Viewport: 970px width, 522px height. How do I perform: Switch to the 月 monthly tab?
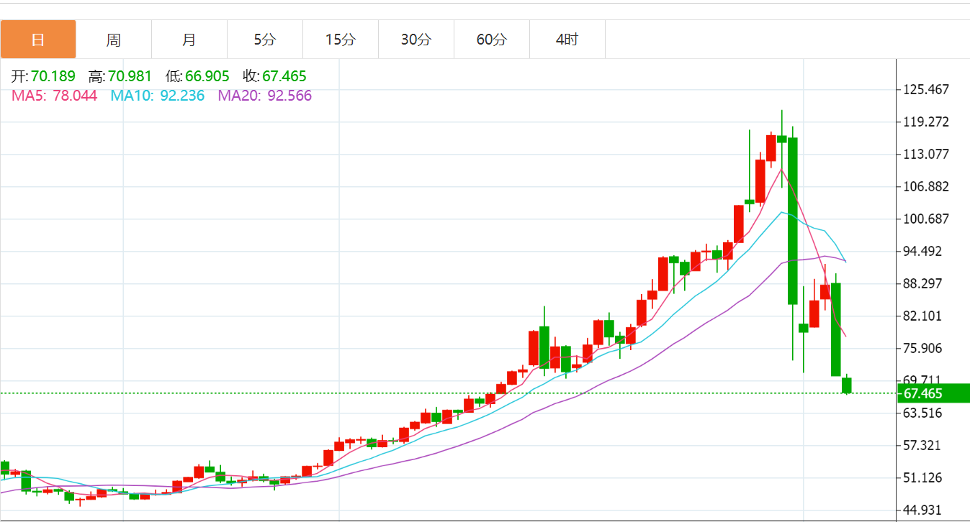tap(189, 40)
